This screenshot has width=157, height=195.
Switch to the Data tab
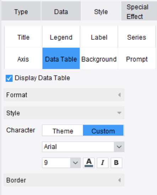pos(61,11)
